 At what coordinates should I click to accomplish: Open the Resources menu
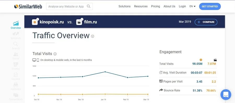tap(141, 7)
